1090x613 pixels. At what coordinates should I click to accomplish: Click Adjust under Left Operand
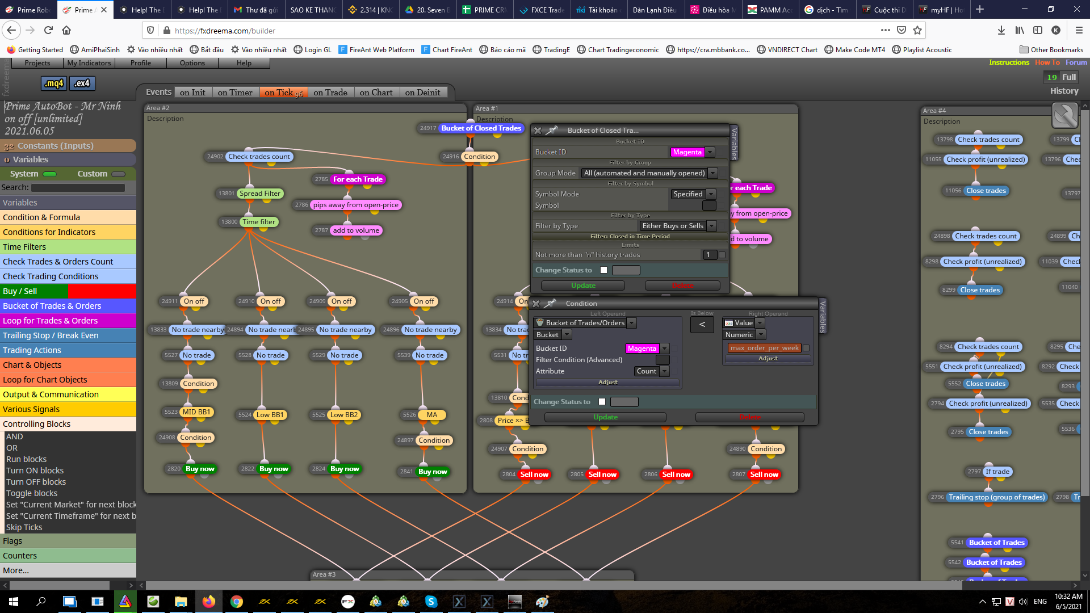[x=607, y=383]
